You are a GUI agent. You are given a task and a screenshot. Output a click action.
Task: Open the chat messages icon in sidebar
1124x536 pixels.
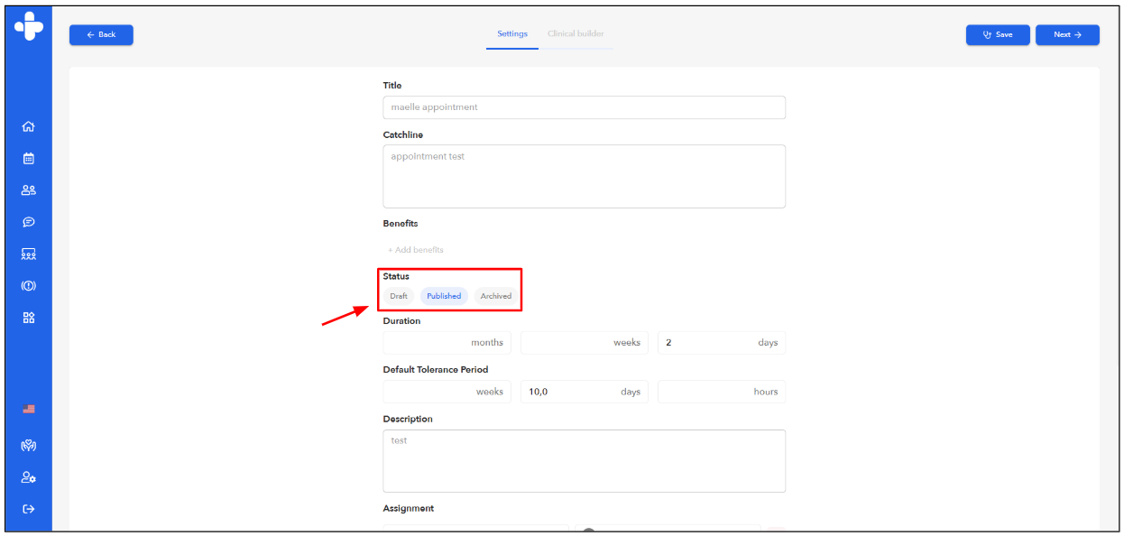(x=28, y=222)
